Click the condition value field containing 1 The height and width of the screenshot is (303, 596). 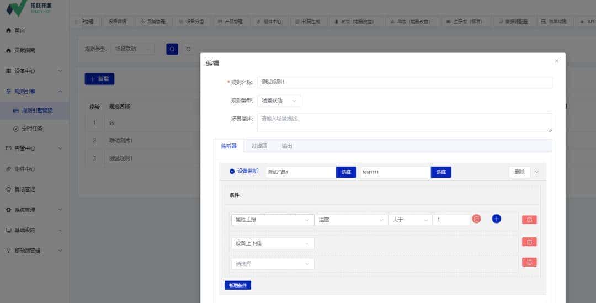451,220
